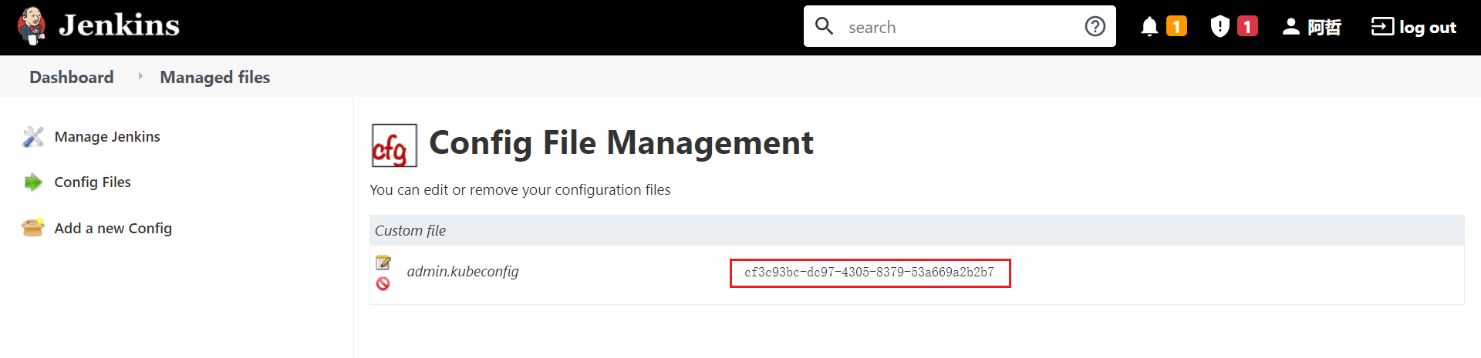Focus the search input field

point(956,28)
